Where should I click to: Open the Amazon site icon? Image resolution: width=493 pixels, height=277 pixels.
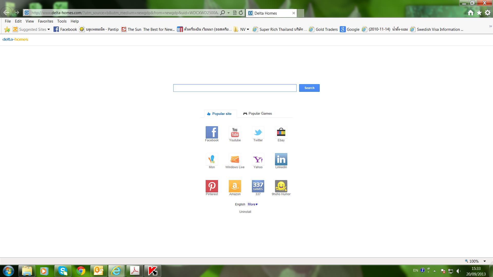235,186
